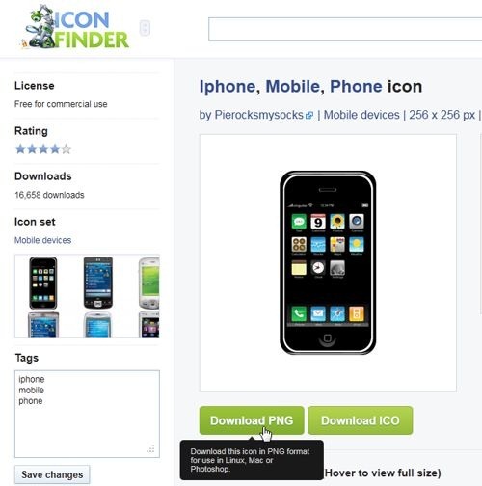The width and height of the screenshot is (482, 486).
Task: Follow the Mobile devices link in byline
Action: coord(361,115)
